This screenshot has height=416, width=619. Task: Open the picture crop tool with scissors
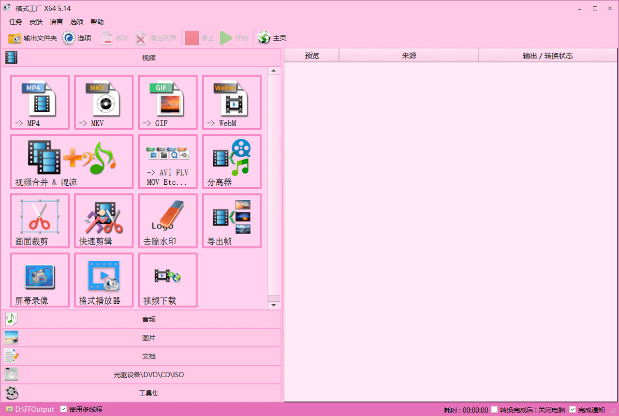click(x=40, y=221)
